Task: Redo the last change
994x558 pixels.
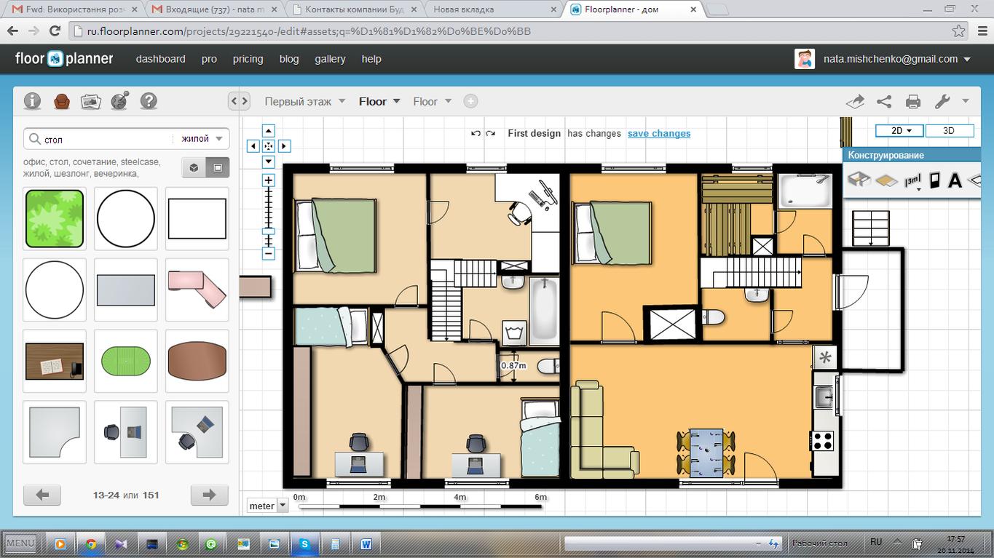Action: tap(491, 134)
